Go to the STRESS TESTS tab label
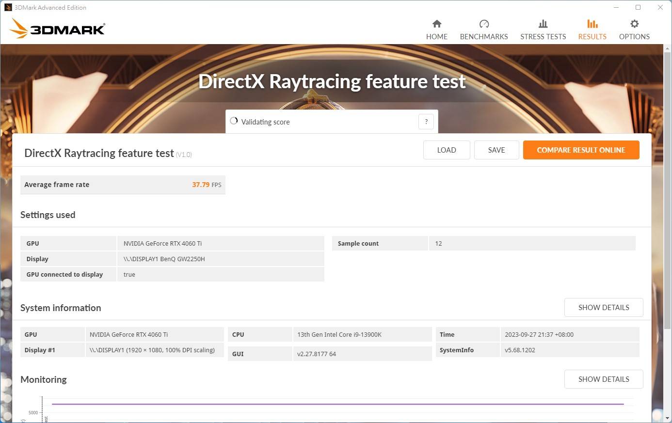 pyautogui.click(x=543, y=37)
